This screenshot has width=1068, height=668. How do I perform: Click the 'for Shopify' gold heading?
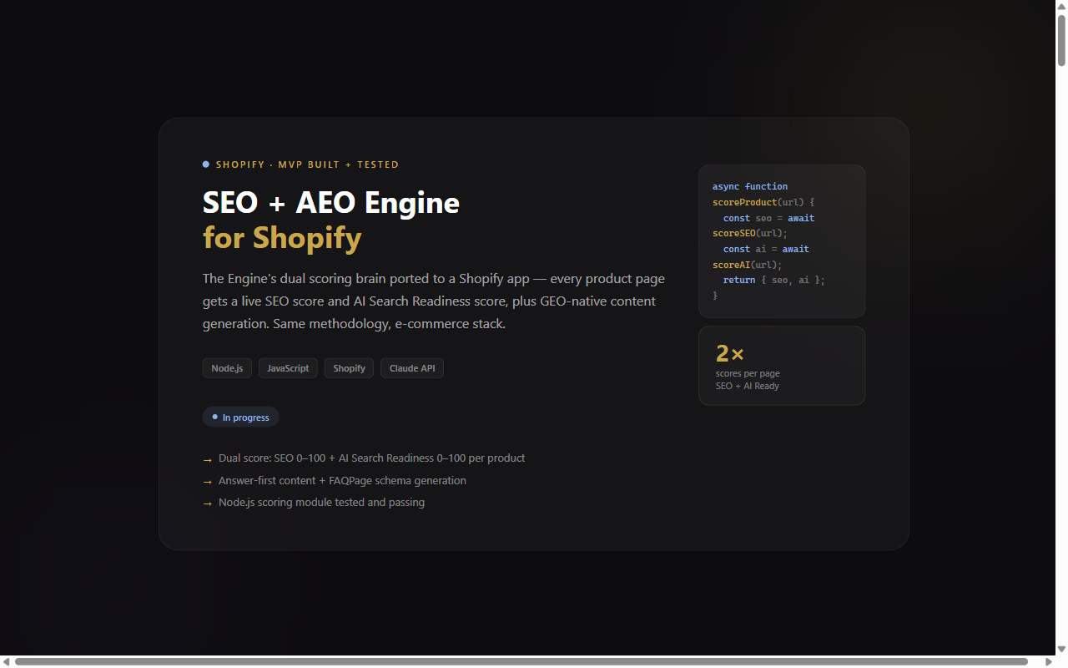pyautogui.click(x=282, y=238)
